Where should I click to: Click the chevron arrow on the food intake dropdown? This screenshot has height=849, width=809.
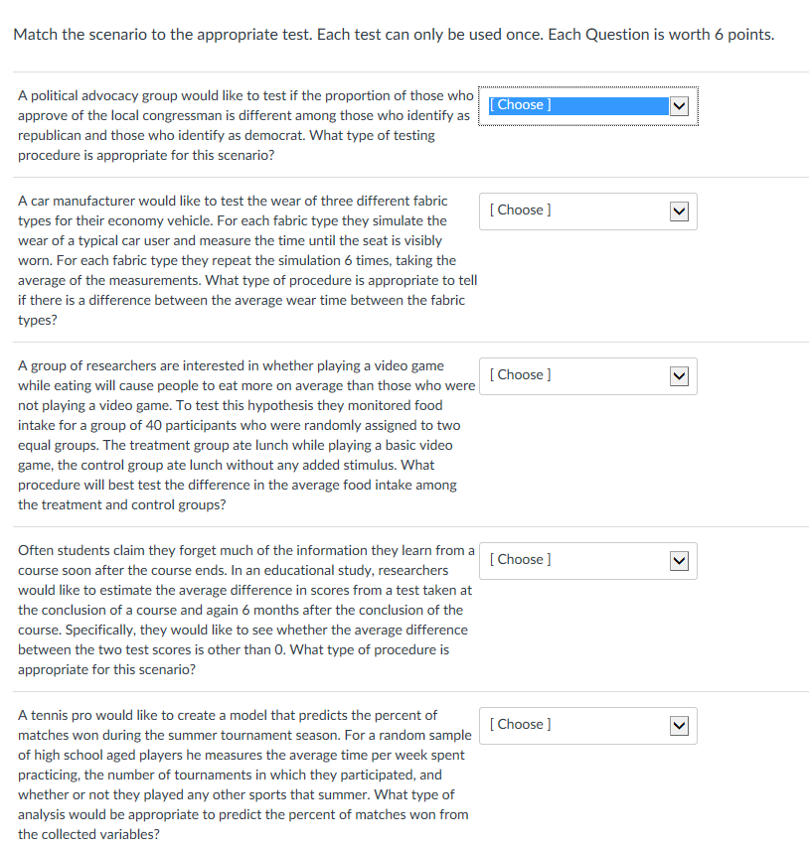(679, 375)
